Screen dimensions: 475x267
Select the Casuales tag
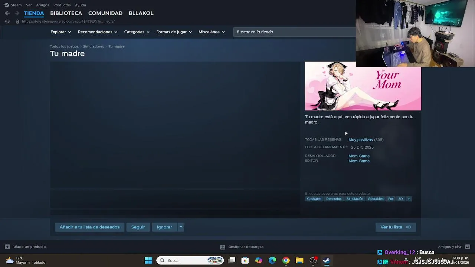coord(314,199)
